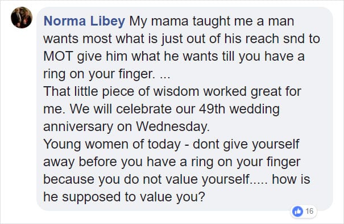Image resolution: width=344 pixels, height=224 pixels.
Task: Click the word "anniversary" in the comment
Action: click(78, 127)
